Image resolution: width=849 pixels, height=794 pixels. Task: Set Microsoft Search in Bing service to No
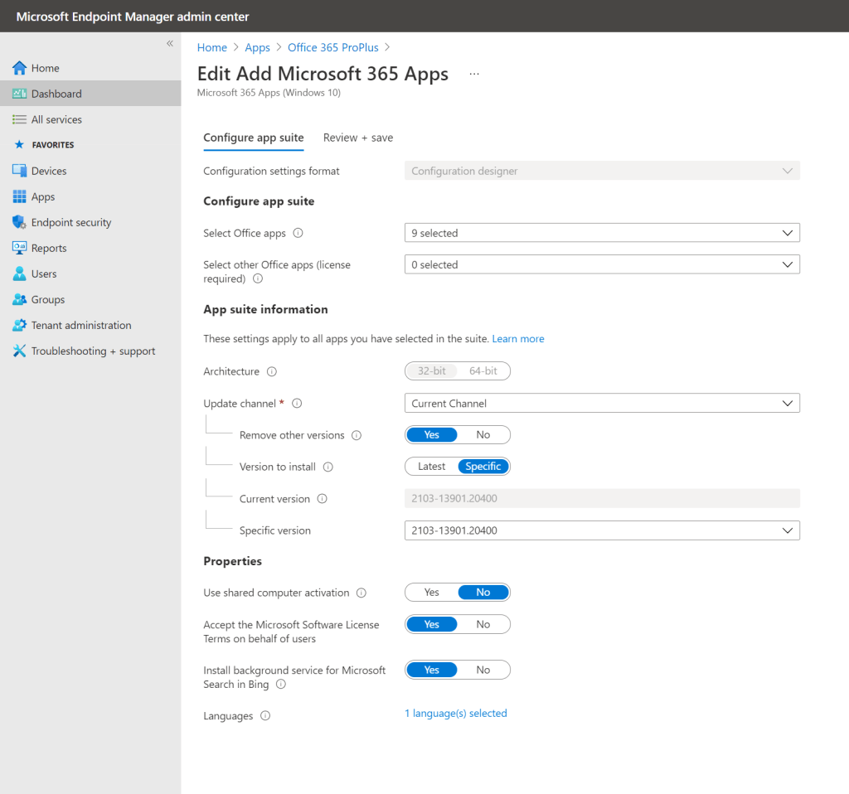[483, 670]
